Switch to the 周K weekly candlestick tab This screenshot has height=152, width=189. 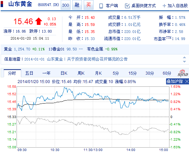[x=81, y=73]
